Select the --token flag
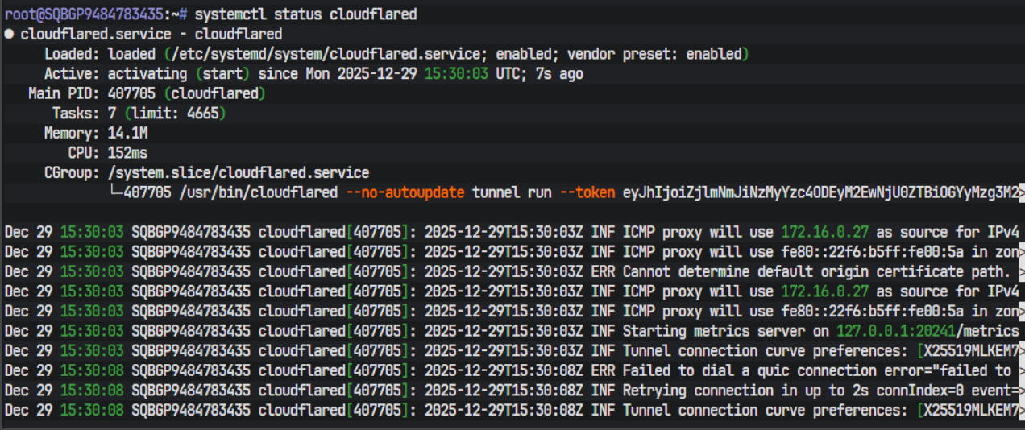The width and height of the screenshot is (1025, 430). [x=587, y=192]
